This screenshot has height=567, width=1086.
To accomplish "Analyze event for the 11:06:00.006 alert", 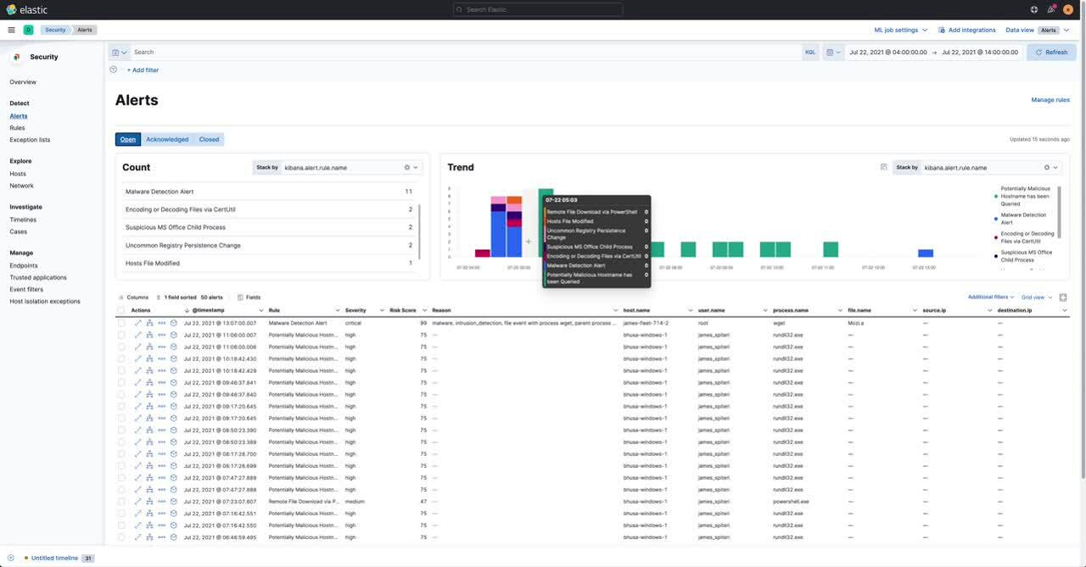I will [x=149, y=347].
